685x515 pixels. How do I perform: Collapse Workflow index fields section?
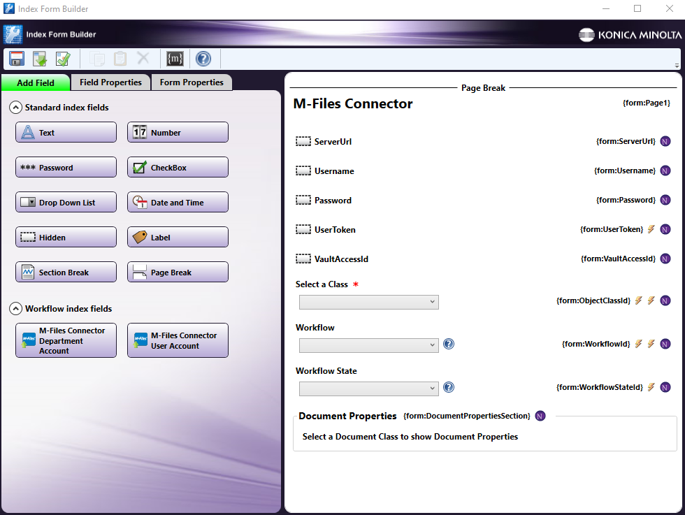pos(15,309)
